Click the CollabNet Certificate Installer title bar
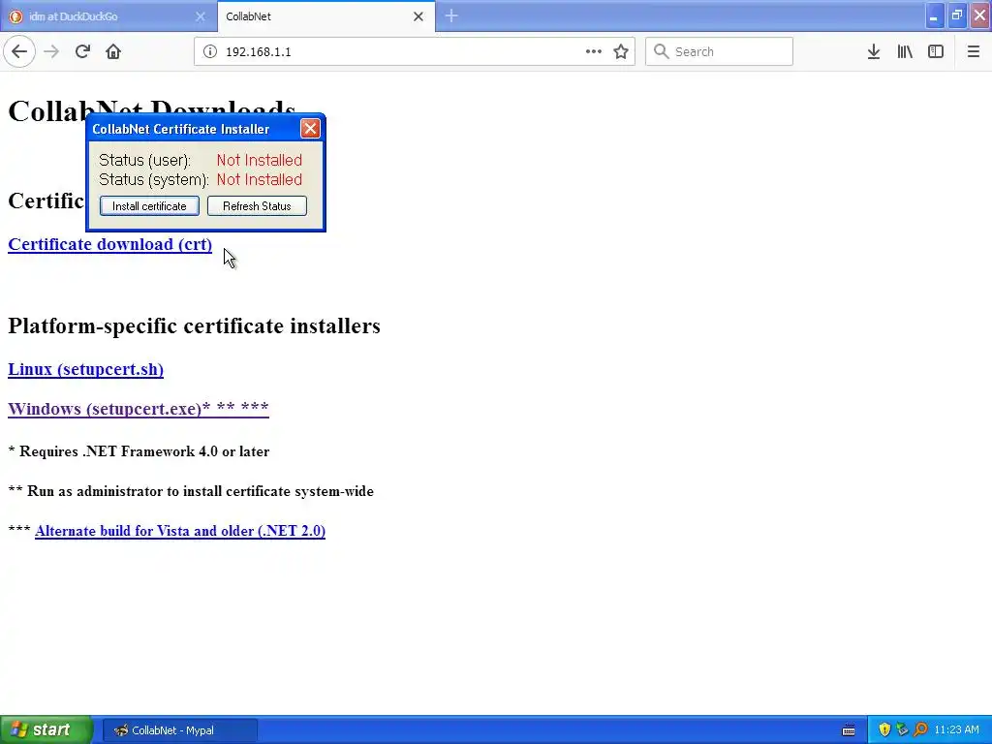The height and width of the screenshot is (744, 992). point(193,129)
